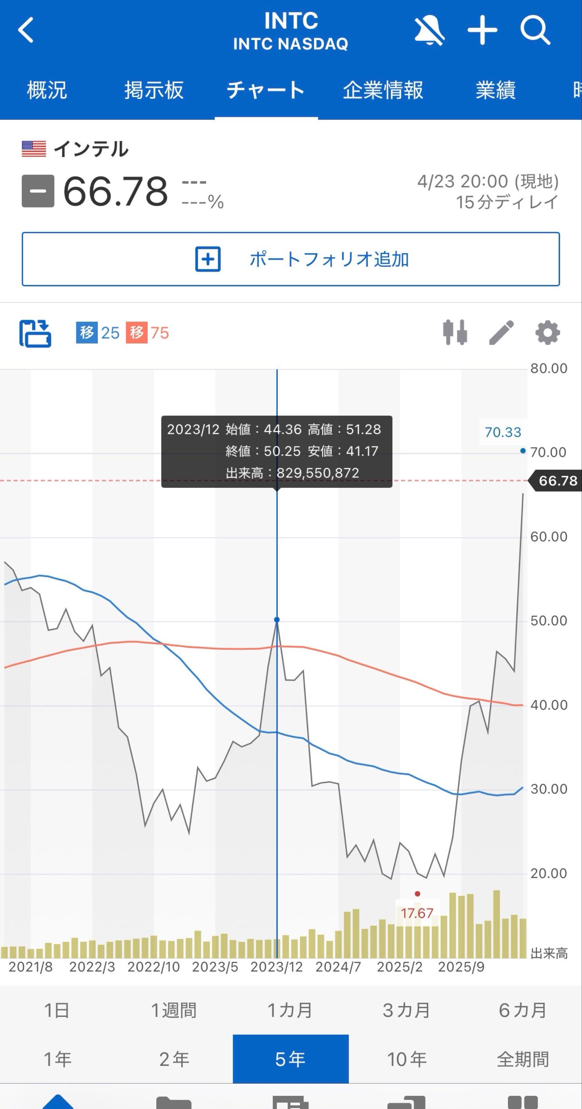Open the search magnifier icon
Screen dimensions: 582x1109
click(535, 30)
